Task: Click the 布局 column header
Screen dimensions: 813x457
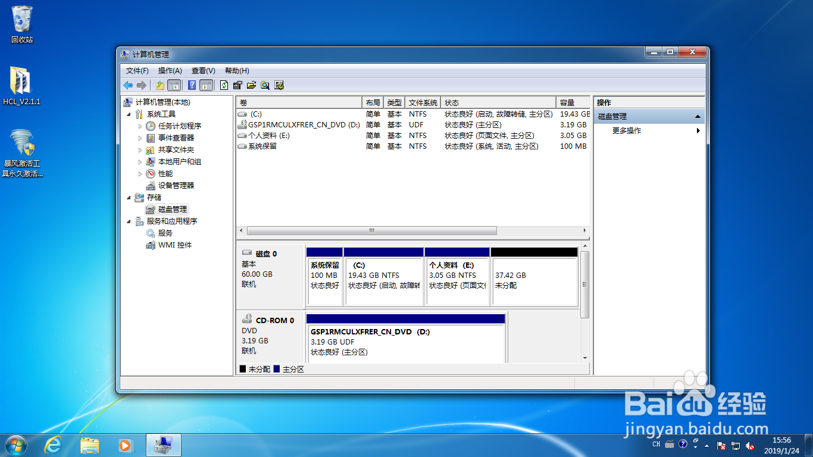Action: 373,102
